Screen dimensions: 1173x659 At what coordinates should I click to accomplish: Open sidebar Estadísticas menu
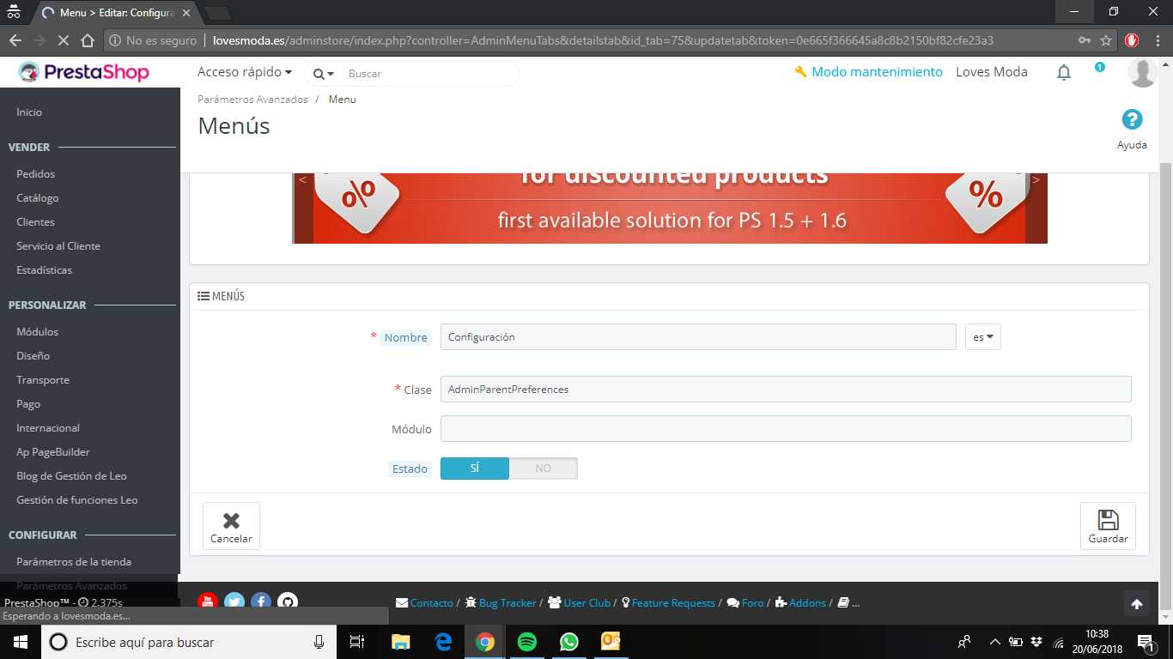pyautogui.click(x=45, y=270)
